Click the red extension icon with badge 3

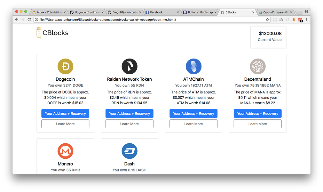tap(300, 20)
